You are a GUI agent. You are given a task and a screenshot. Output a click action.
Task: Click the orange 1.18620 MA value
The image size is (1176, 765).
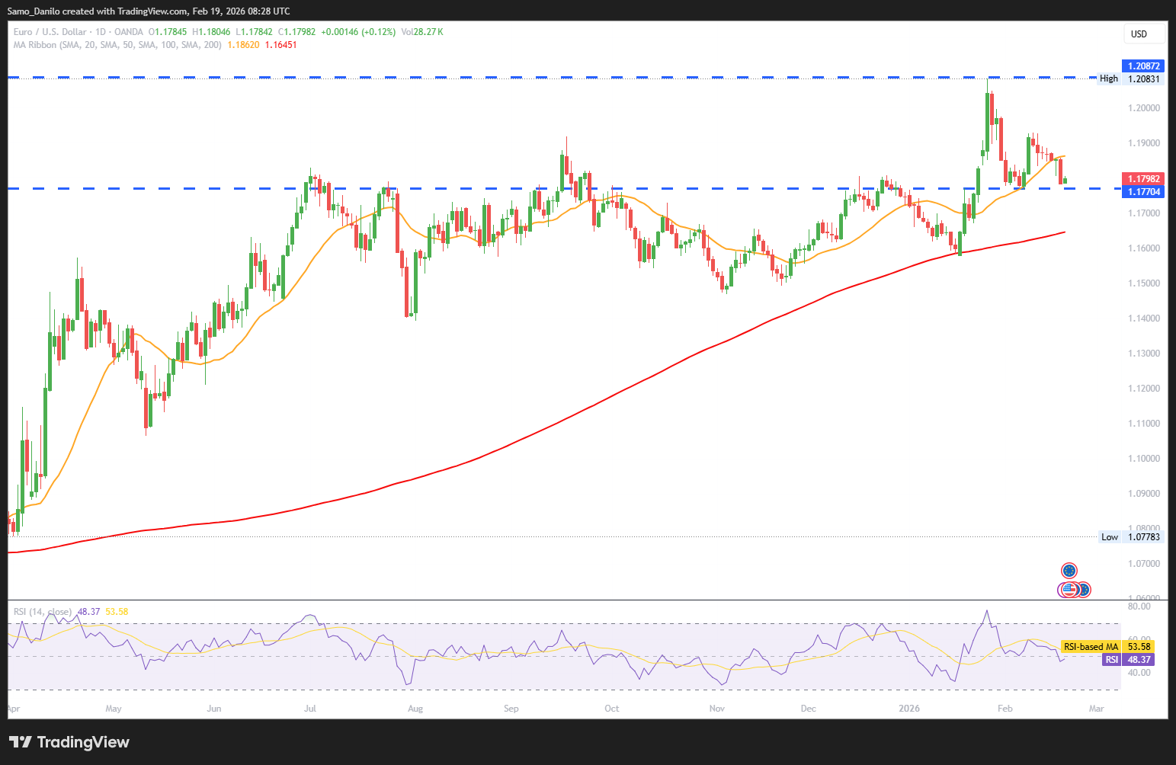(x=244, y=45)
